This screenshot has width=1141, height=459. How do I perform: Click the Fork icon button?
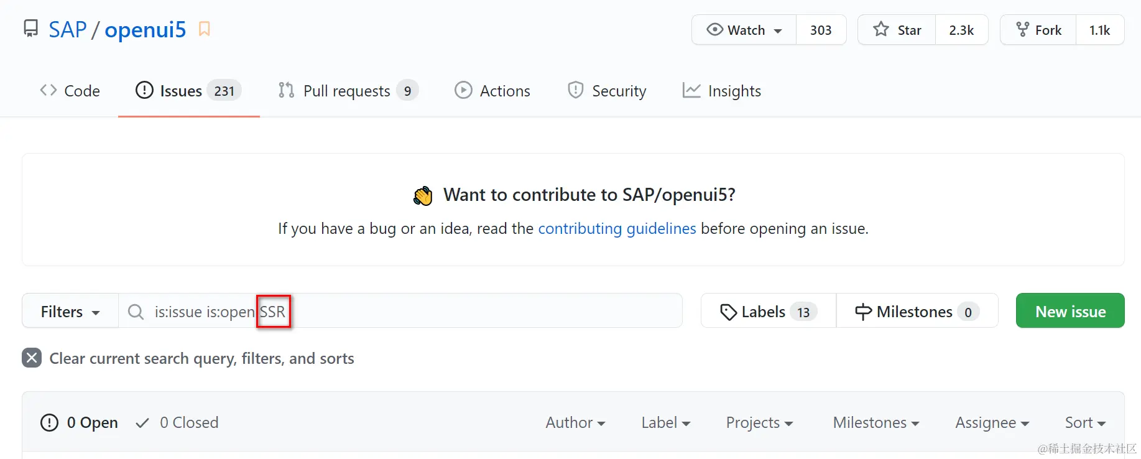pyautogui.click(x=1022, y=30)
